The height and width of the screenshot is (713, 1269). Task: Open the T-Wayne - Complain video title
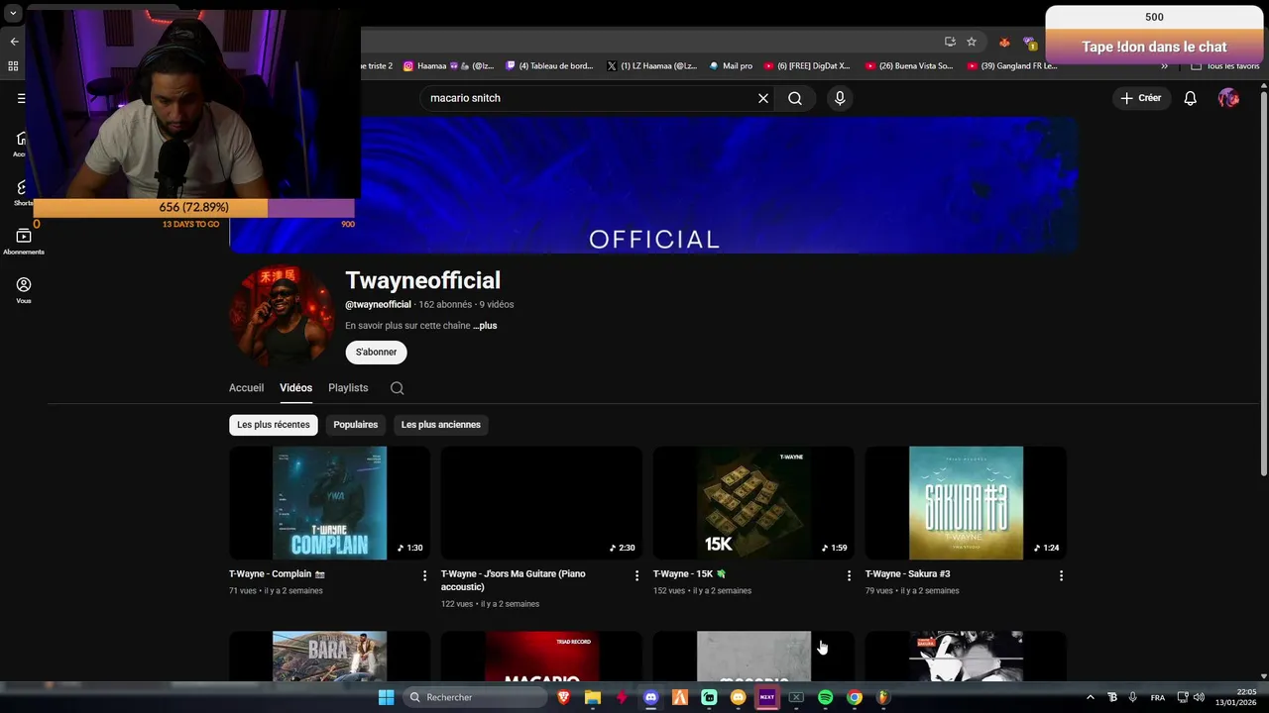[278, 574]
